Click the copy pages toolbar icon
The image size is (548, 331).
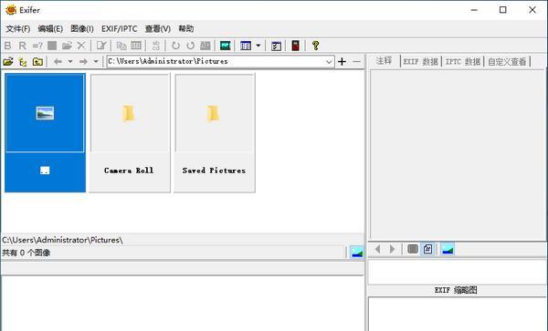[x=121, y=46]
